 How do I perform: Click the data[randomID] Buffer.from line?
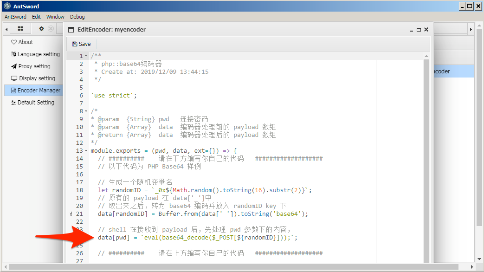(x=203, y=214)
